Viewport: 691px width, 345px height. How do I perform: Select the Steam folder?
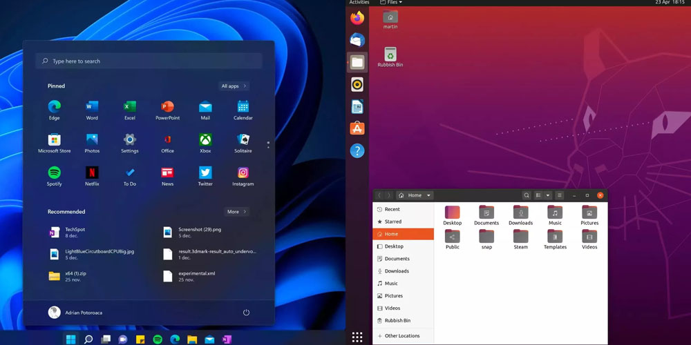[520, 240]
